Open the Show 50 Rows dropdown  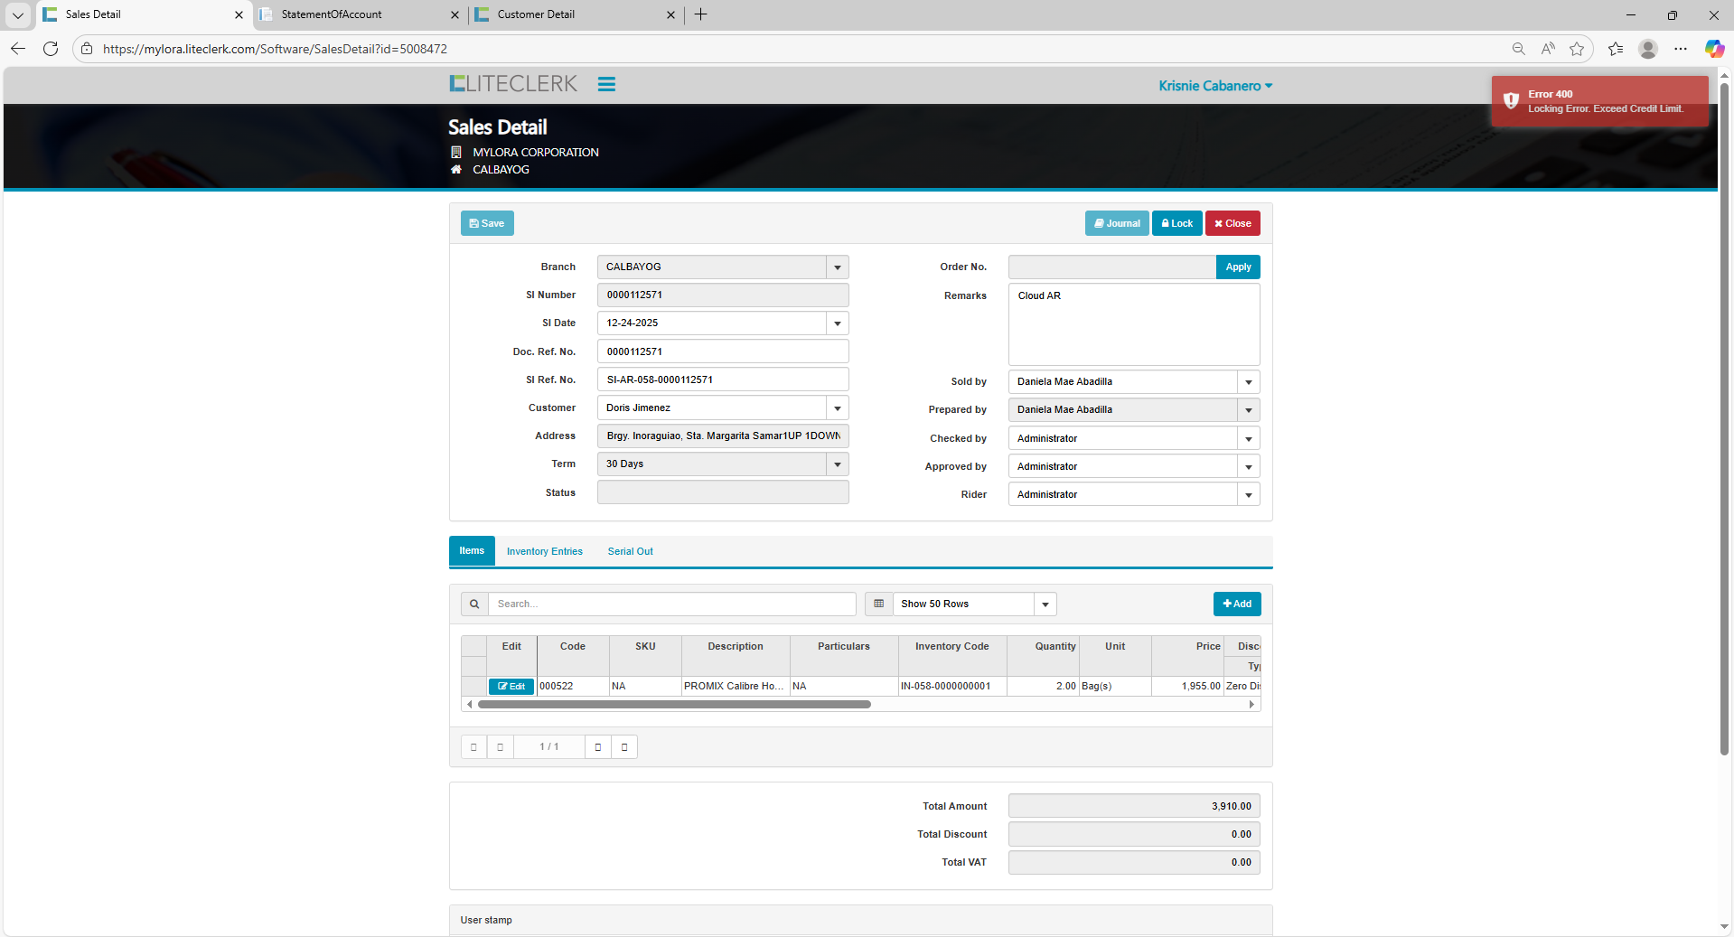point(1045,604)
